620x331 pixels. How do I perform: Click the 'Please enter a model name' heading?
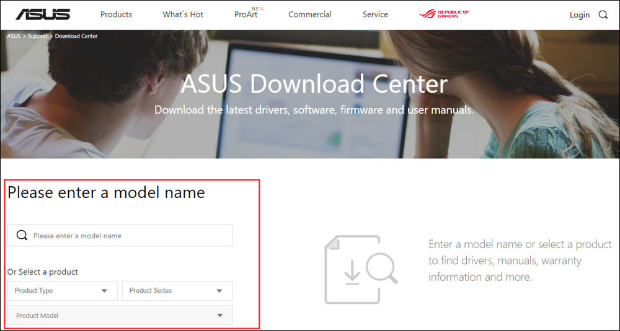pyautogui.click(x=107, y=192)
